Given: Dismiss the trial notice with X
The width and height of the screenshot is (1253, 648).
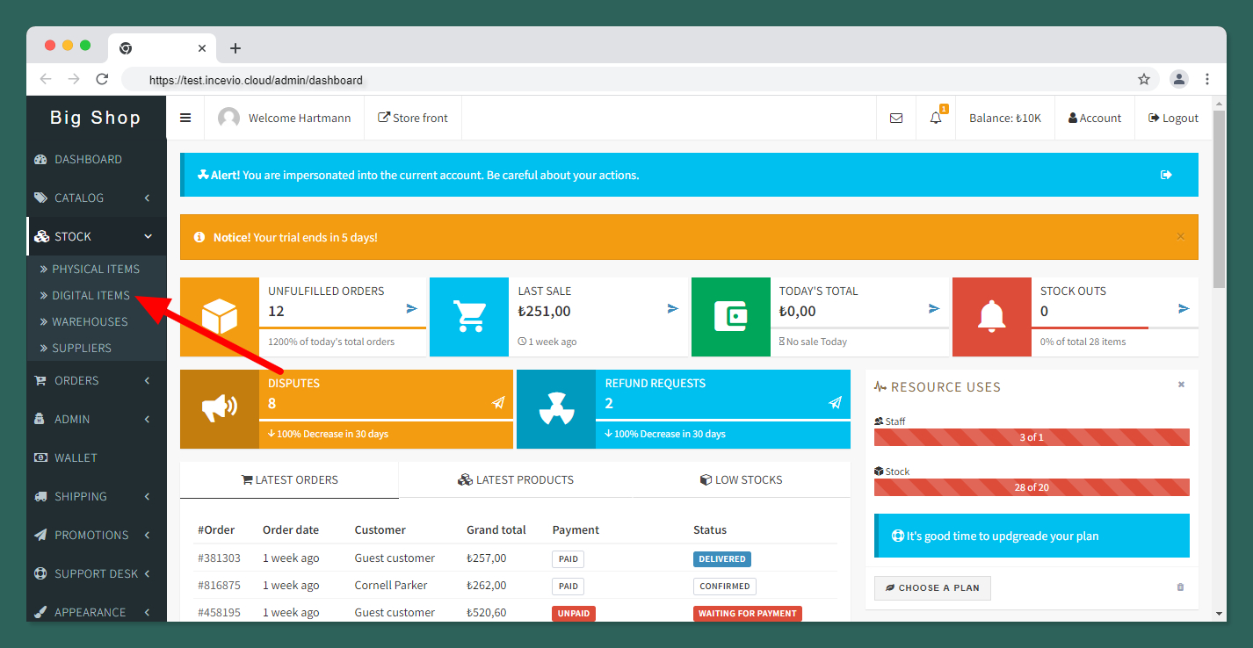Looking at the screenshot, I should click(1180, 236).
